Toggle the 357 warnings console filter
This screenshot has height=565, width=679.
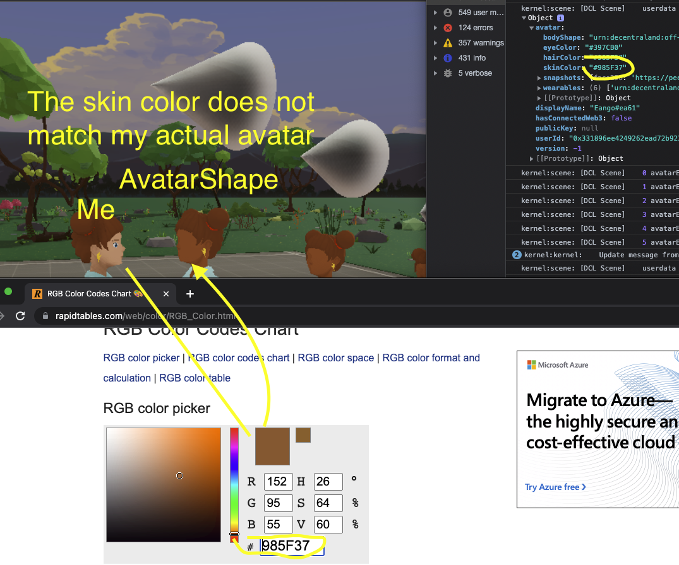478,42
